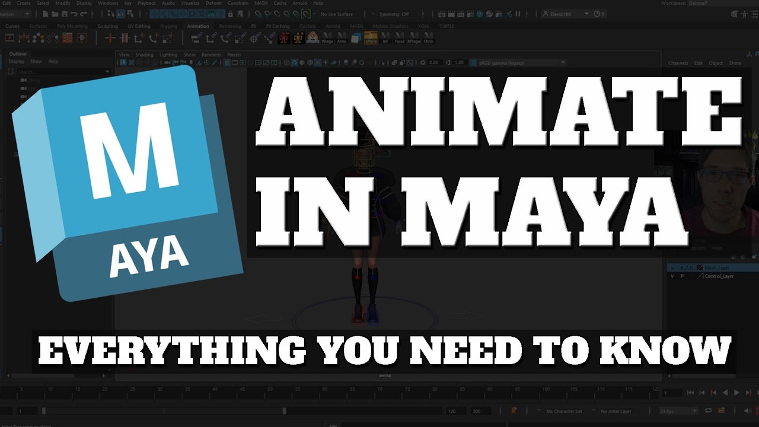759x427 pixels.
Task: Click the play forwards button
Action: click(736, 393)
